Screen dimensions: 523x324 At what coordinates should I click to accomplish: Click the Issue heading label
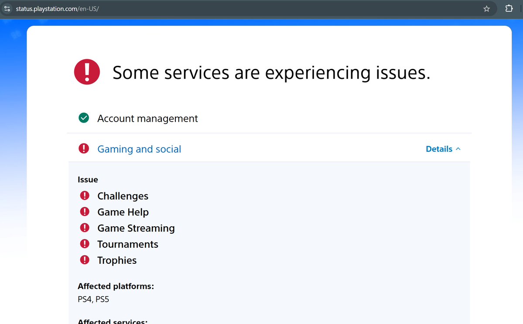pyautogui.click(x=88, y=180)
